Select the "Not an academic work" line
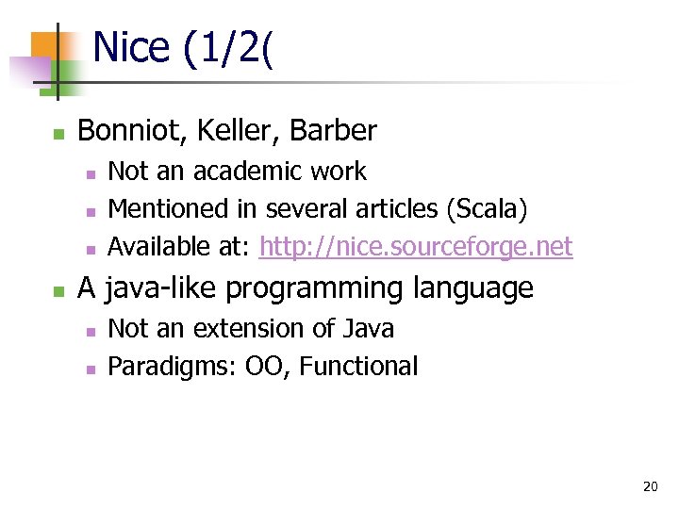Image resolution: width=679 pixels, height=509 pixels. 237,172
